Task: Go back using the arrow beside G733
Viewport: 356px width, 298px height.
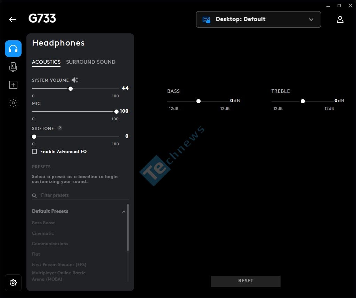Action: pyautogui.click(x=13, y=19)
